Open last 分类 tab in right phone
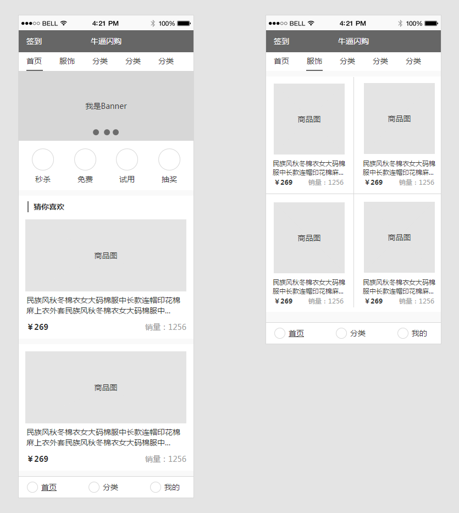The width and height of the screenshot is (459, 513). [x=413, y=61]
